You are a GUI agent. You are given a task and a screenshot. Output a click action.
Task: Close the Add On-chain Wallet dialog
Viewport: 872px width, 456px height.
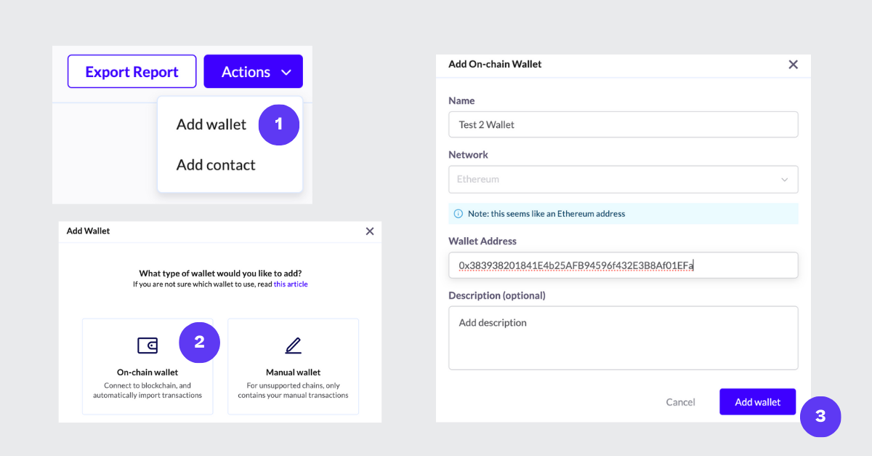[x=793, y=64]
